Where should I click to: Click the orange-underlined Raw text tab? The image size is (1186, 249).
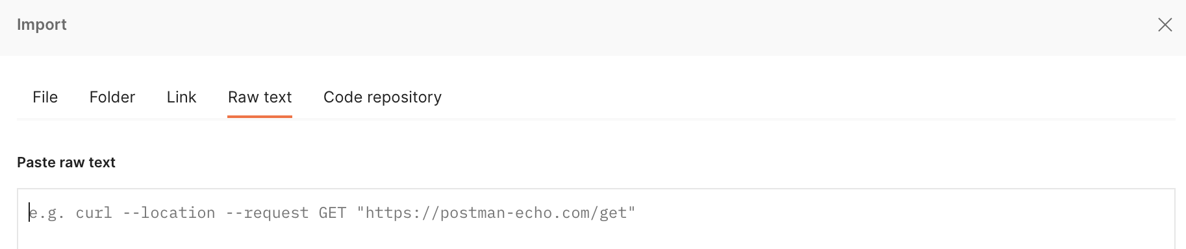tap(260, 97)
